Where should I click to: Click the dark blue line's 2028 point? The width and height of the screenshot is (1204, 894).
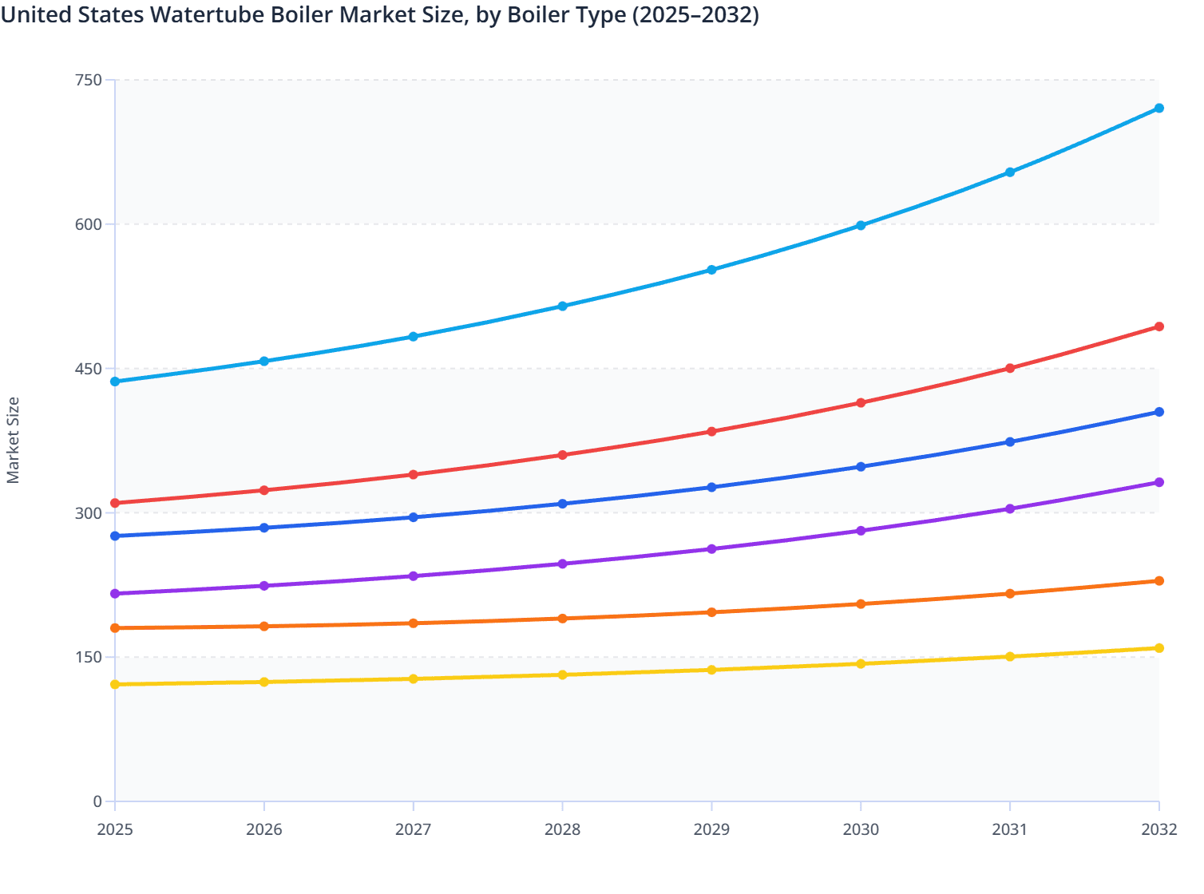point(562,504)
